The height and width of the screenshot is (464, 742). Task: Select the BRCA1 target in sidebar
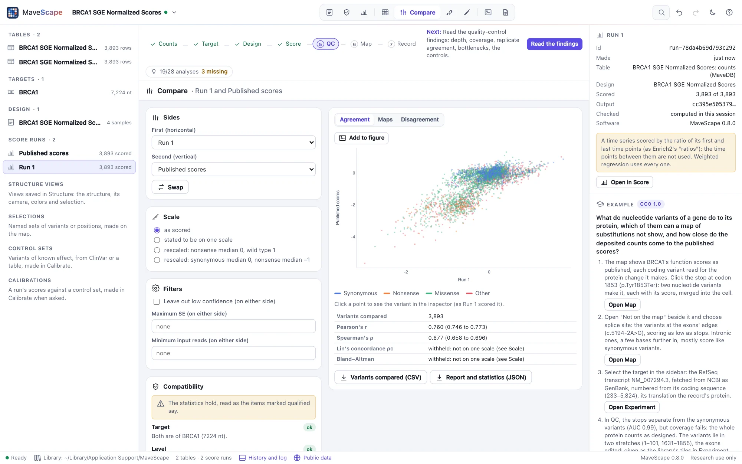click(x=69, y=92)
